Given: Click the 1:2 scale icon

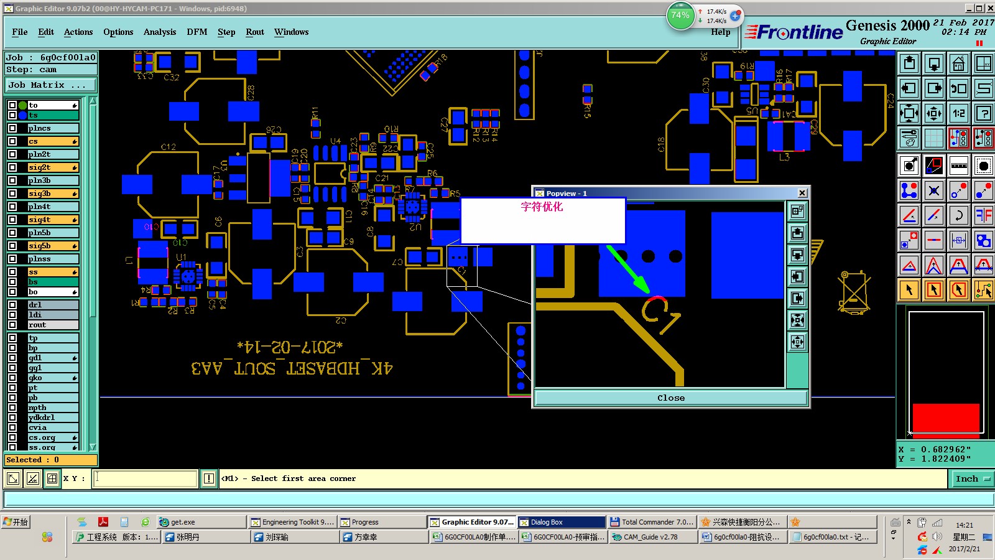Looking at the screenshot, I should tap(959, 113).
